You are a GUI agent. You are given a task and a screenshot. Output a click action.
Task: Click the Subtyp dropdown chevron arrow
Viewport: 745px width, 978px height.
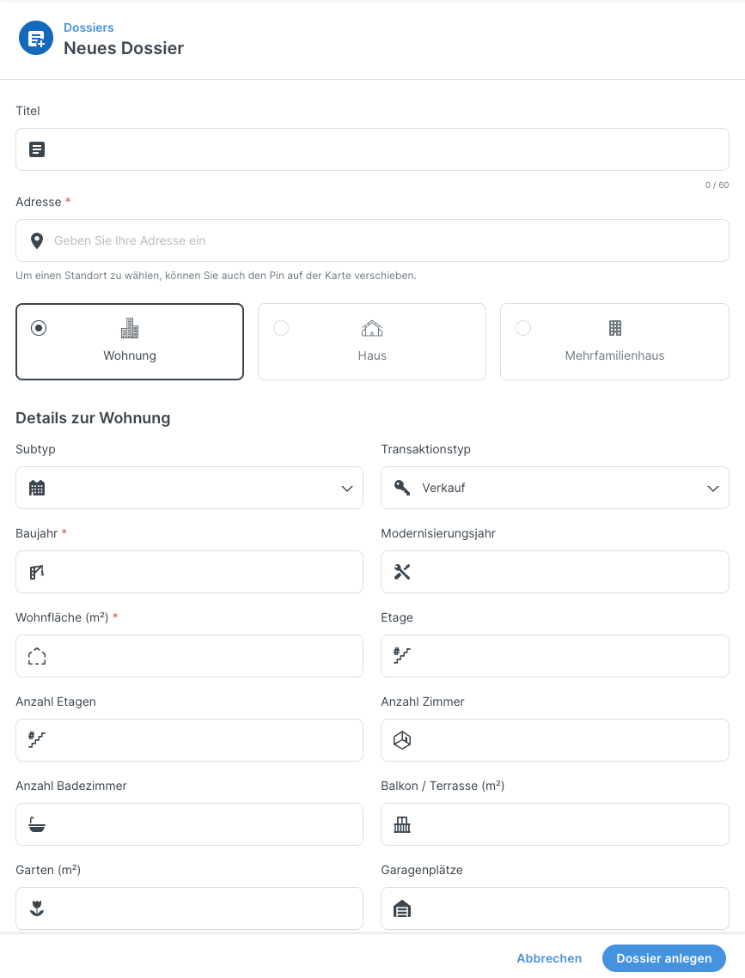point(347,489)
